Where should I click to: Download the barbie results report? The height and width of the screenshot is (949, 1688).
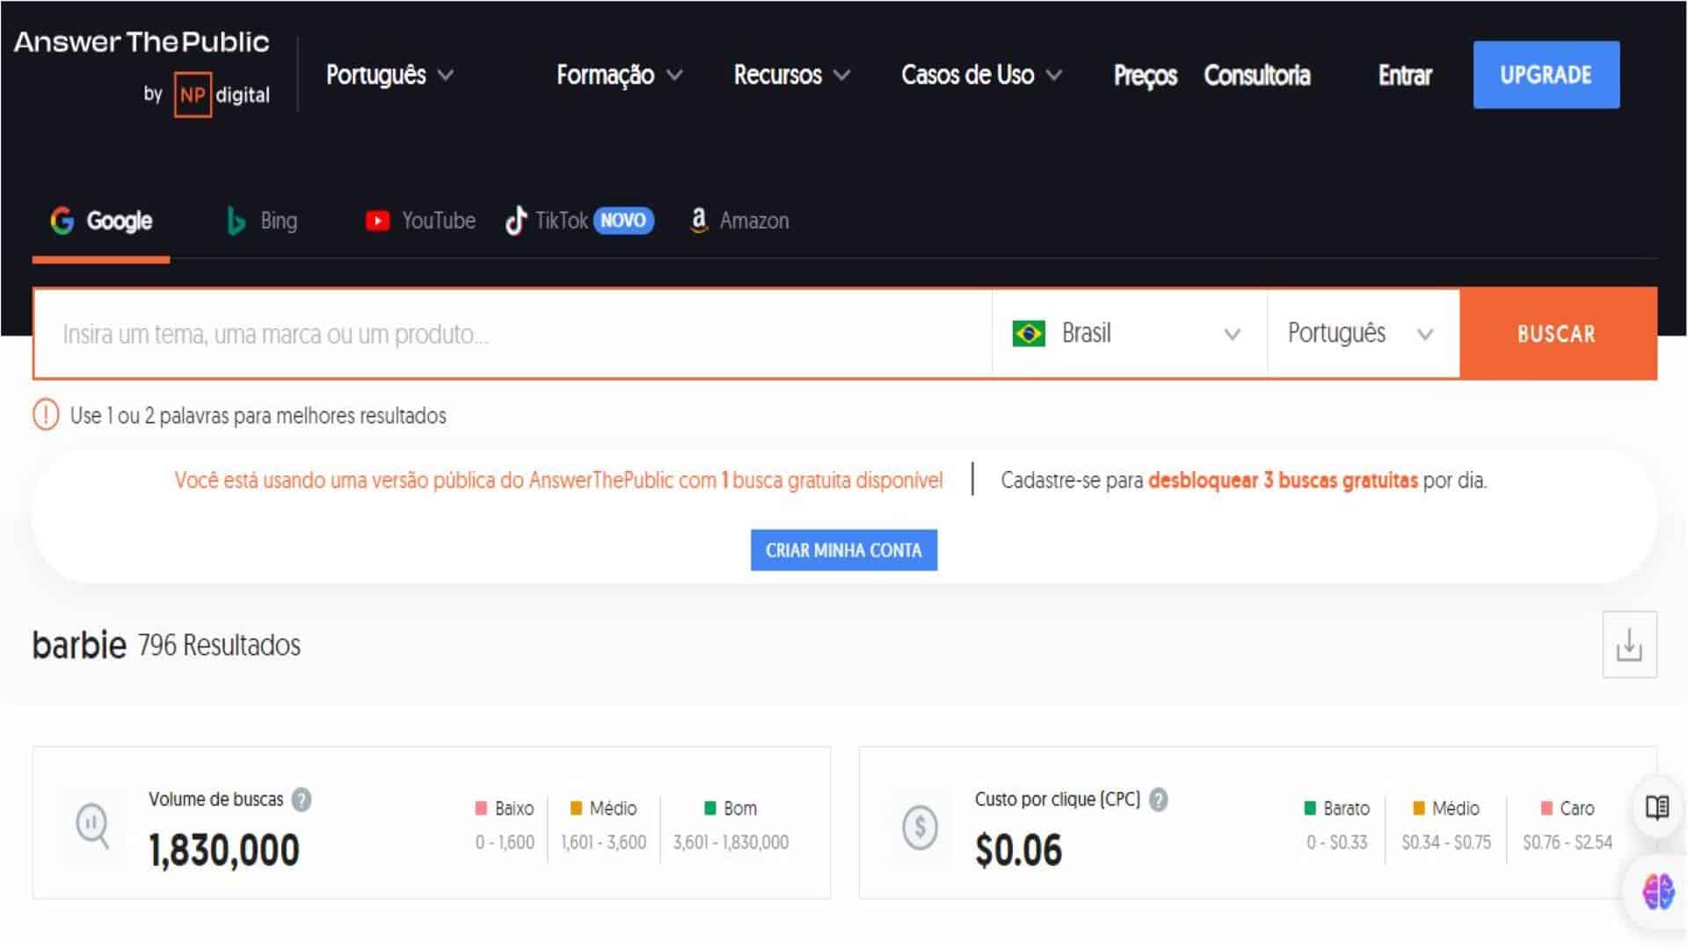(1629, 644)
